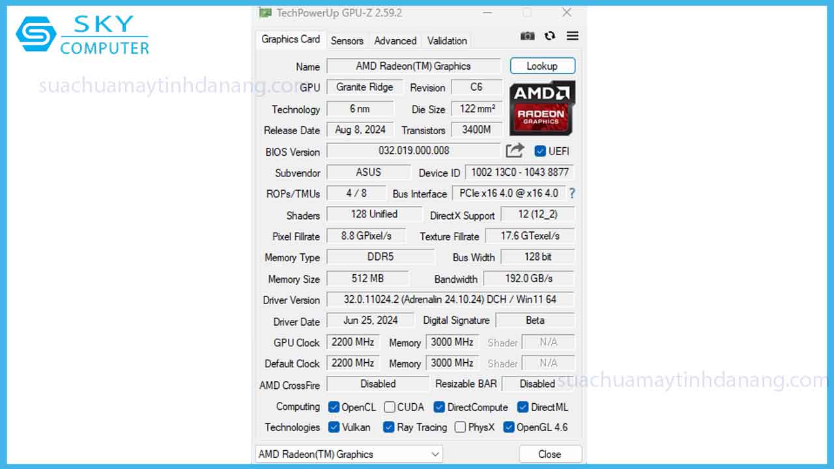Click the Lookup button

[x=542, y=66]
